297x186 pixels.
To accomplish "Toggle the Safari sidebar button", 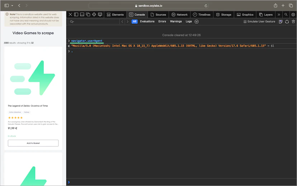I will click(x=6, y=5).
